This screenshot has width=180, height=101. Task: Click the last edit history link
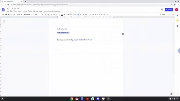click(x=52, y=11)
